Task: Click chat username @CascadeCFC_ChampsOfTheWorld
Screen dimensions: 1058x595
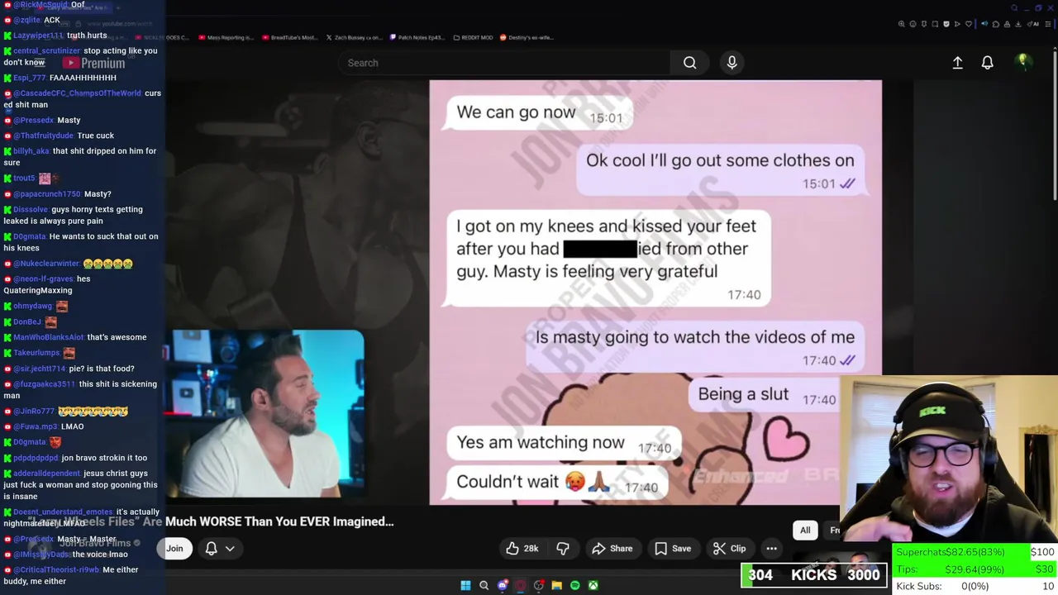Action: tap(77, 93)
